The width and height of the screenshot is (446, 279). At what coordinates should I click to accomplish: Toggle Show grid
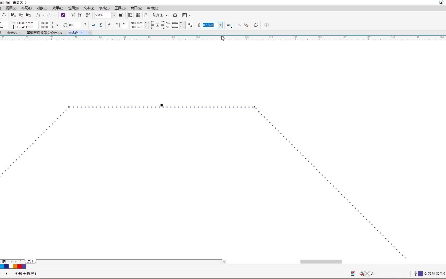138,15
